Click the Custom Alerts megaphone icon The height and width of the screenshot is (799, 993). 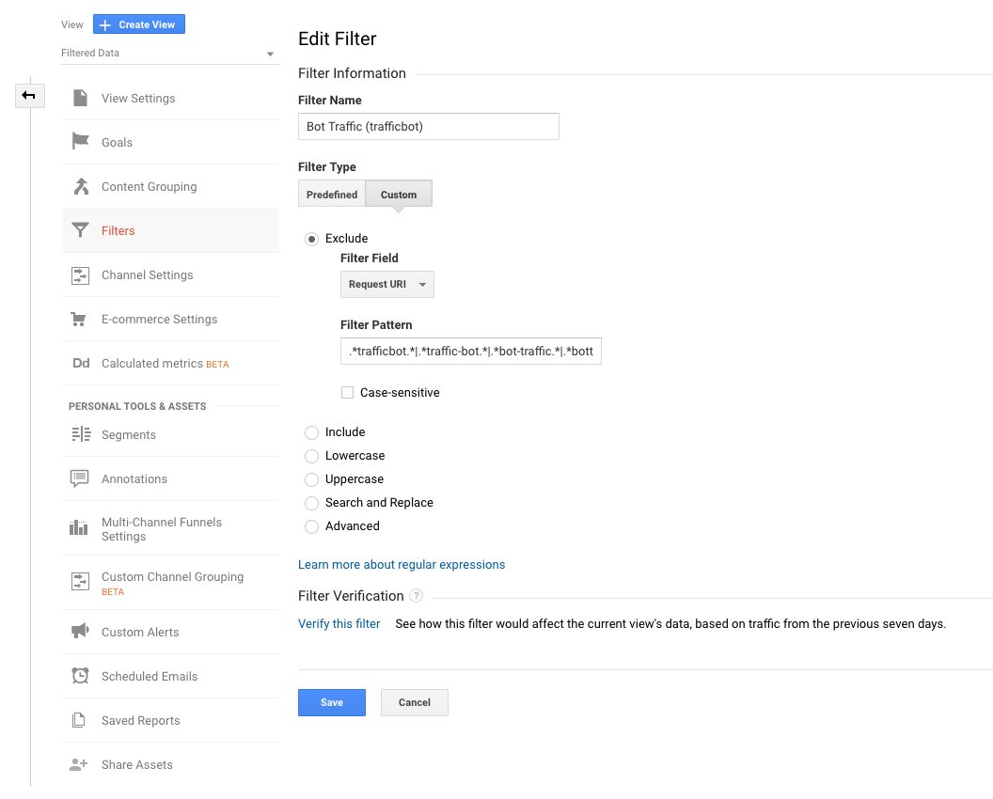(80, 631)
